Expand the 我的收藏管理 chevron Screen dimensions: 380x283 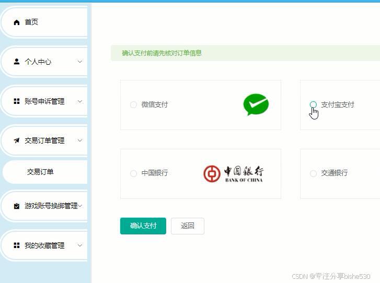(x=80, y=245)
